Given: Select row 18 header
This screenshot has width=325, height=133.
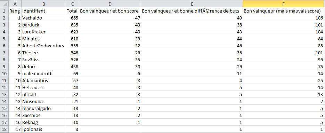Looking at the screenshot, I should 5,129.
